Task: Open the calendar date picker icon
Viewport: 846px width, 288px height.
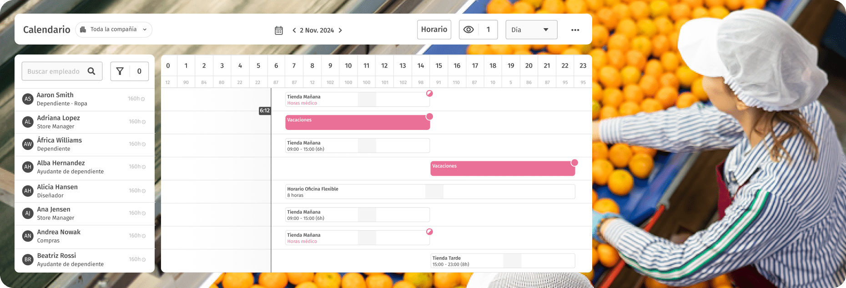Action: 279,30
